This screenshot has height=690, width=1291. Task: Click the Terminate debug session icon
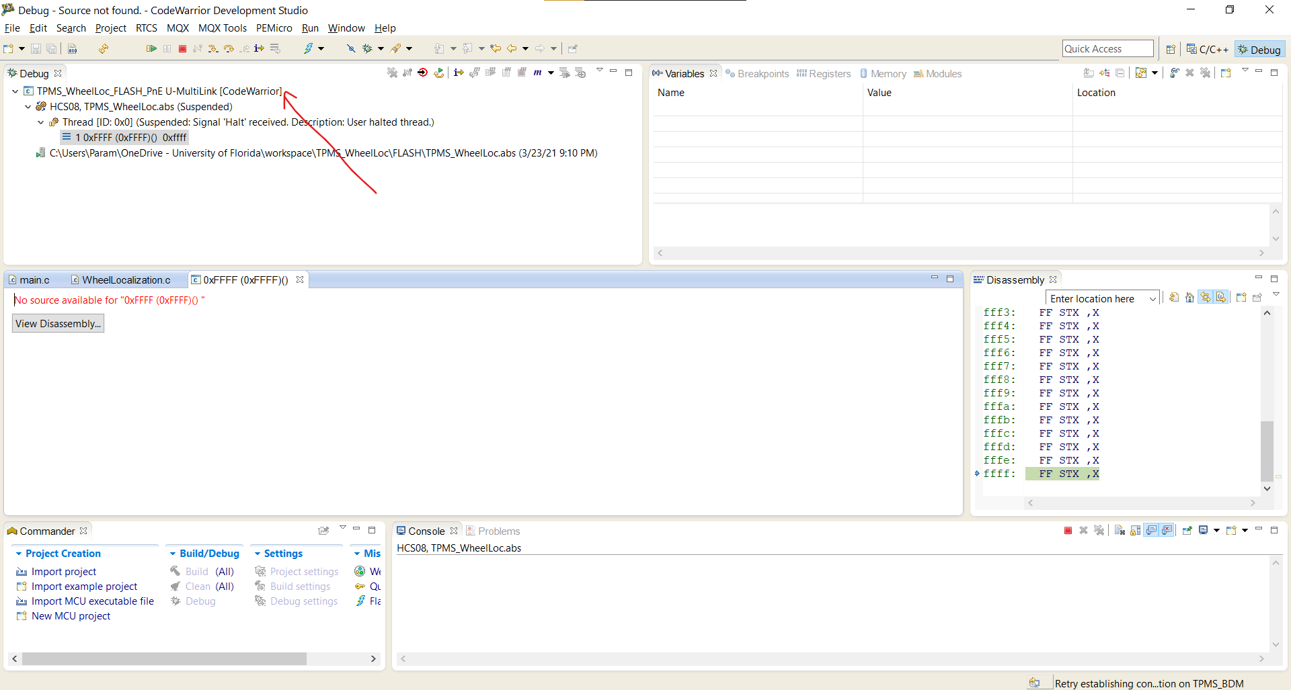(182, 48)
